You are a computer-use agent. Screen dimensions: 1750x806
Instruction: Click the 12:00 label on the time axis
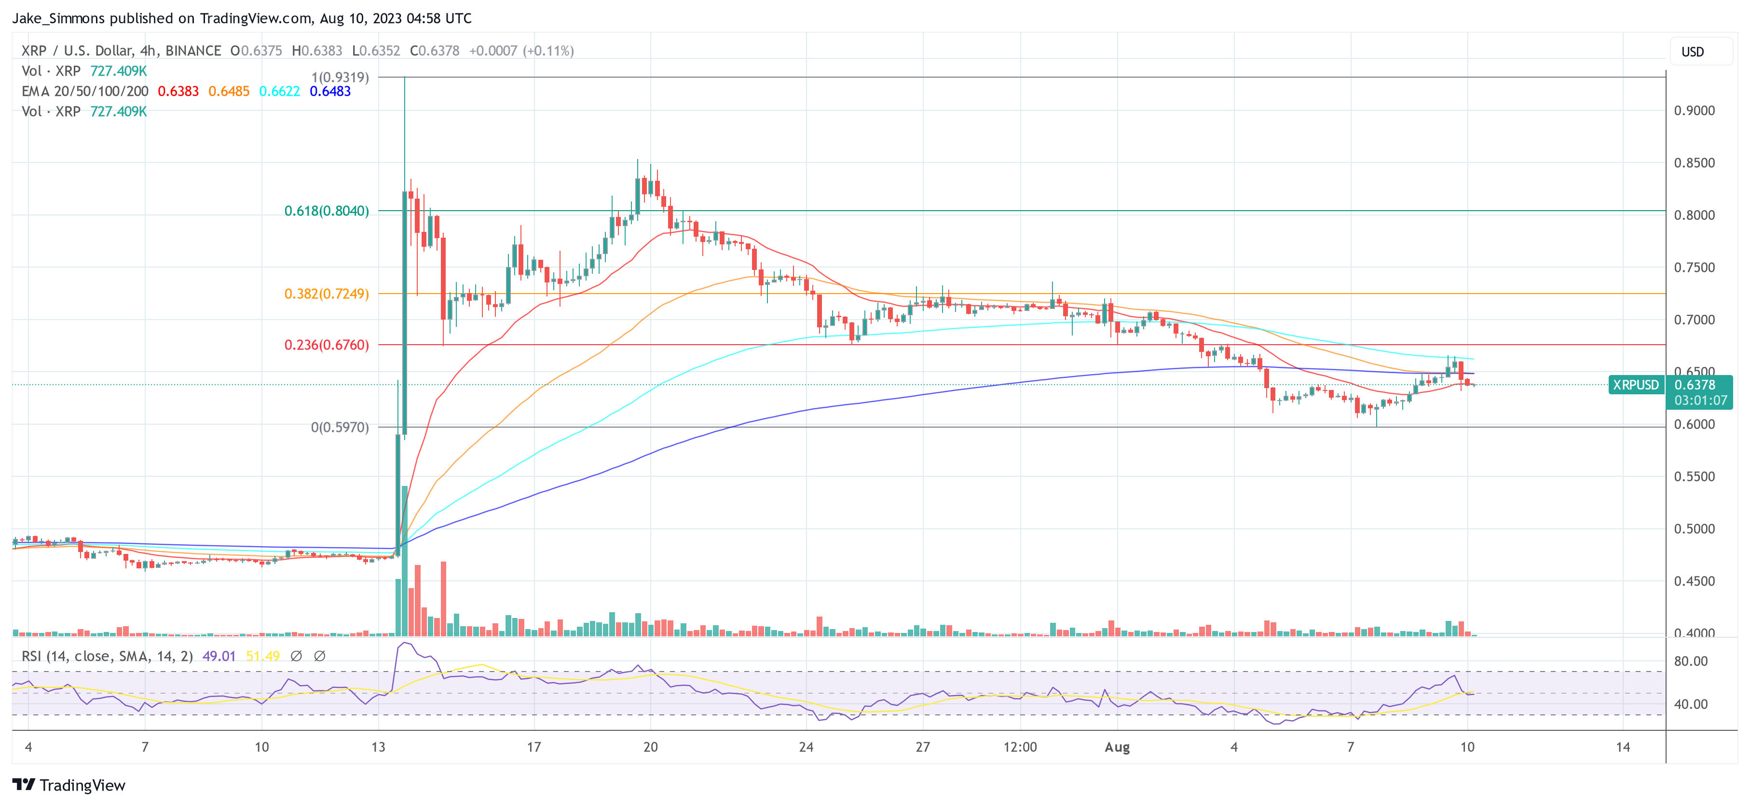[x=1020, y=748]
